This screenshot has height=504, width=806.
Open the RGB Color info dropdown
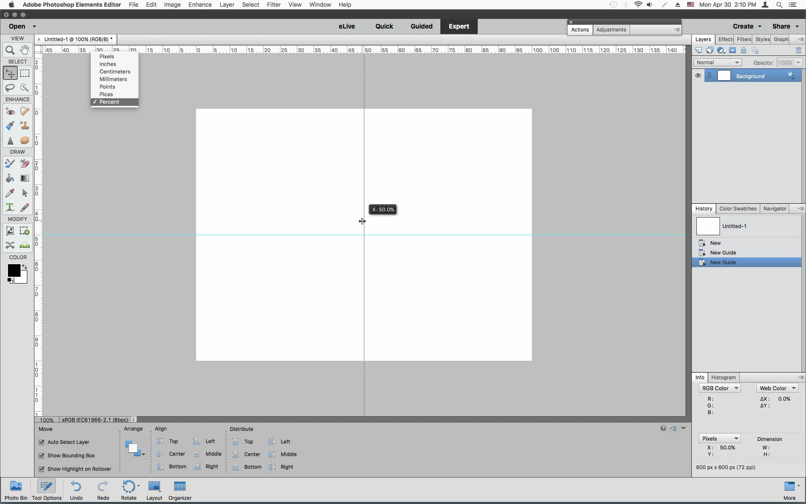(720, 388)
